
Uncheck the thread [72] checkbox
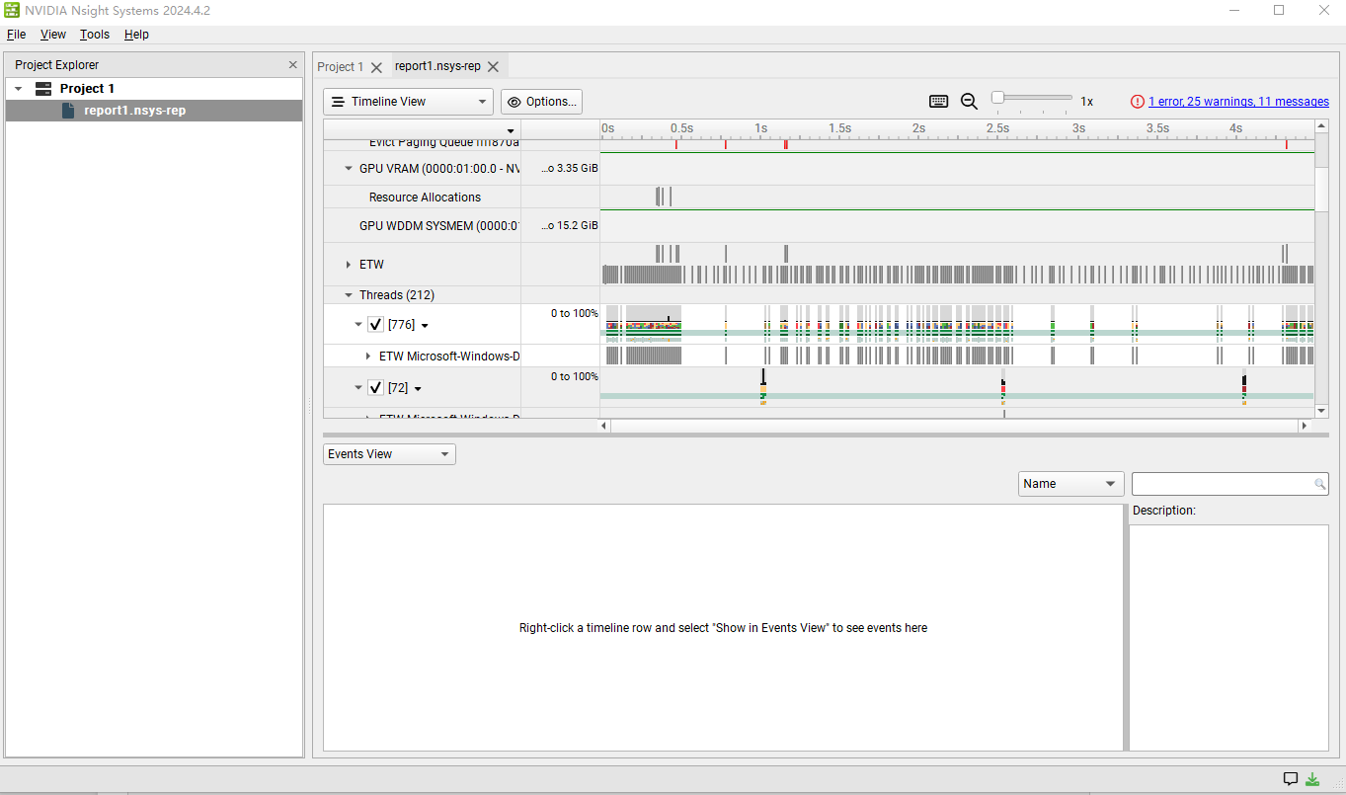point(375,388)
